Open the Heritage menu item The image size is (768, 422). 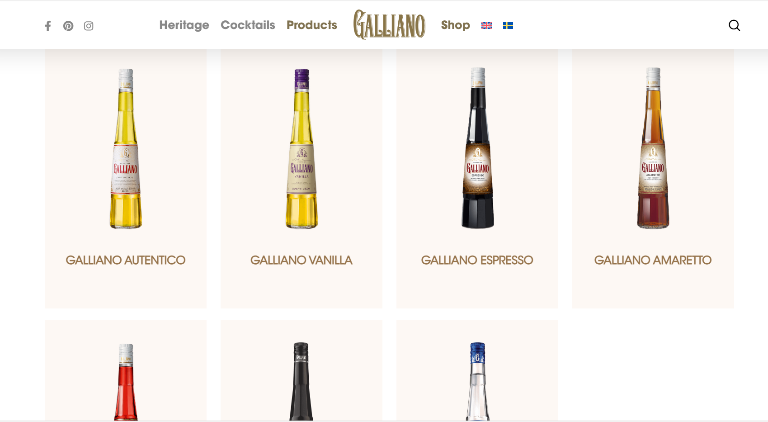(184, 25)
